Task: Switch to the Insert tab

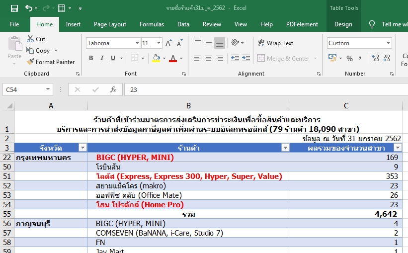Action: click(x=73, y=24)
